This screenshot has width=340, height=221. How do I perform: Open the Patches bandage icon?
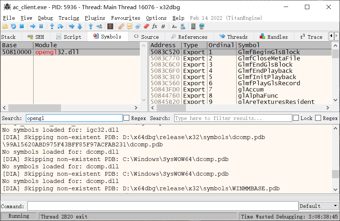[121, 26]
